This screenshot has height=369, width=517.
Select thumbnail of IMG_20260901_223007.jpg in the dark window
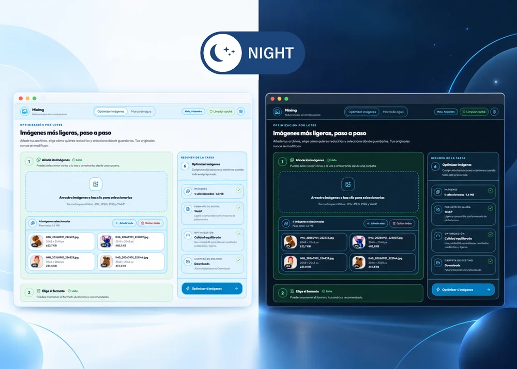359,242
